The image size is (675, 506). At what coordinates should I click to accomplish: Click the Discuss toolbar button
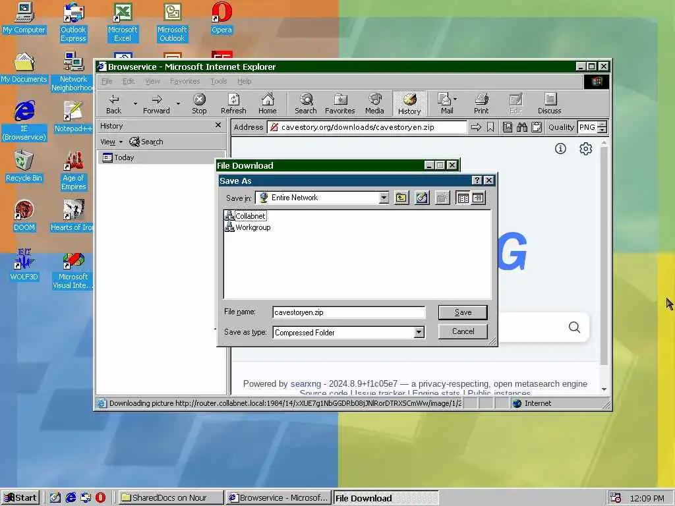pos(549,103)
